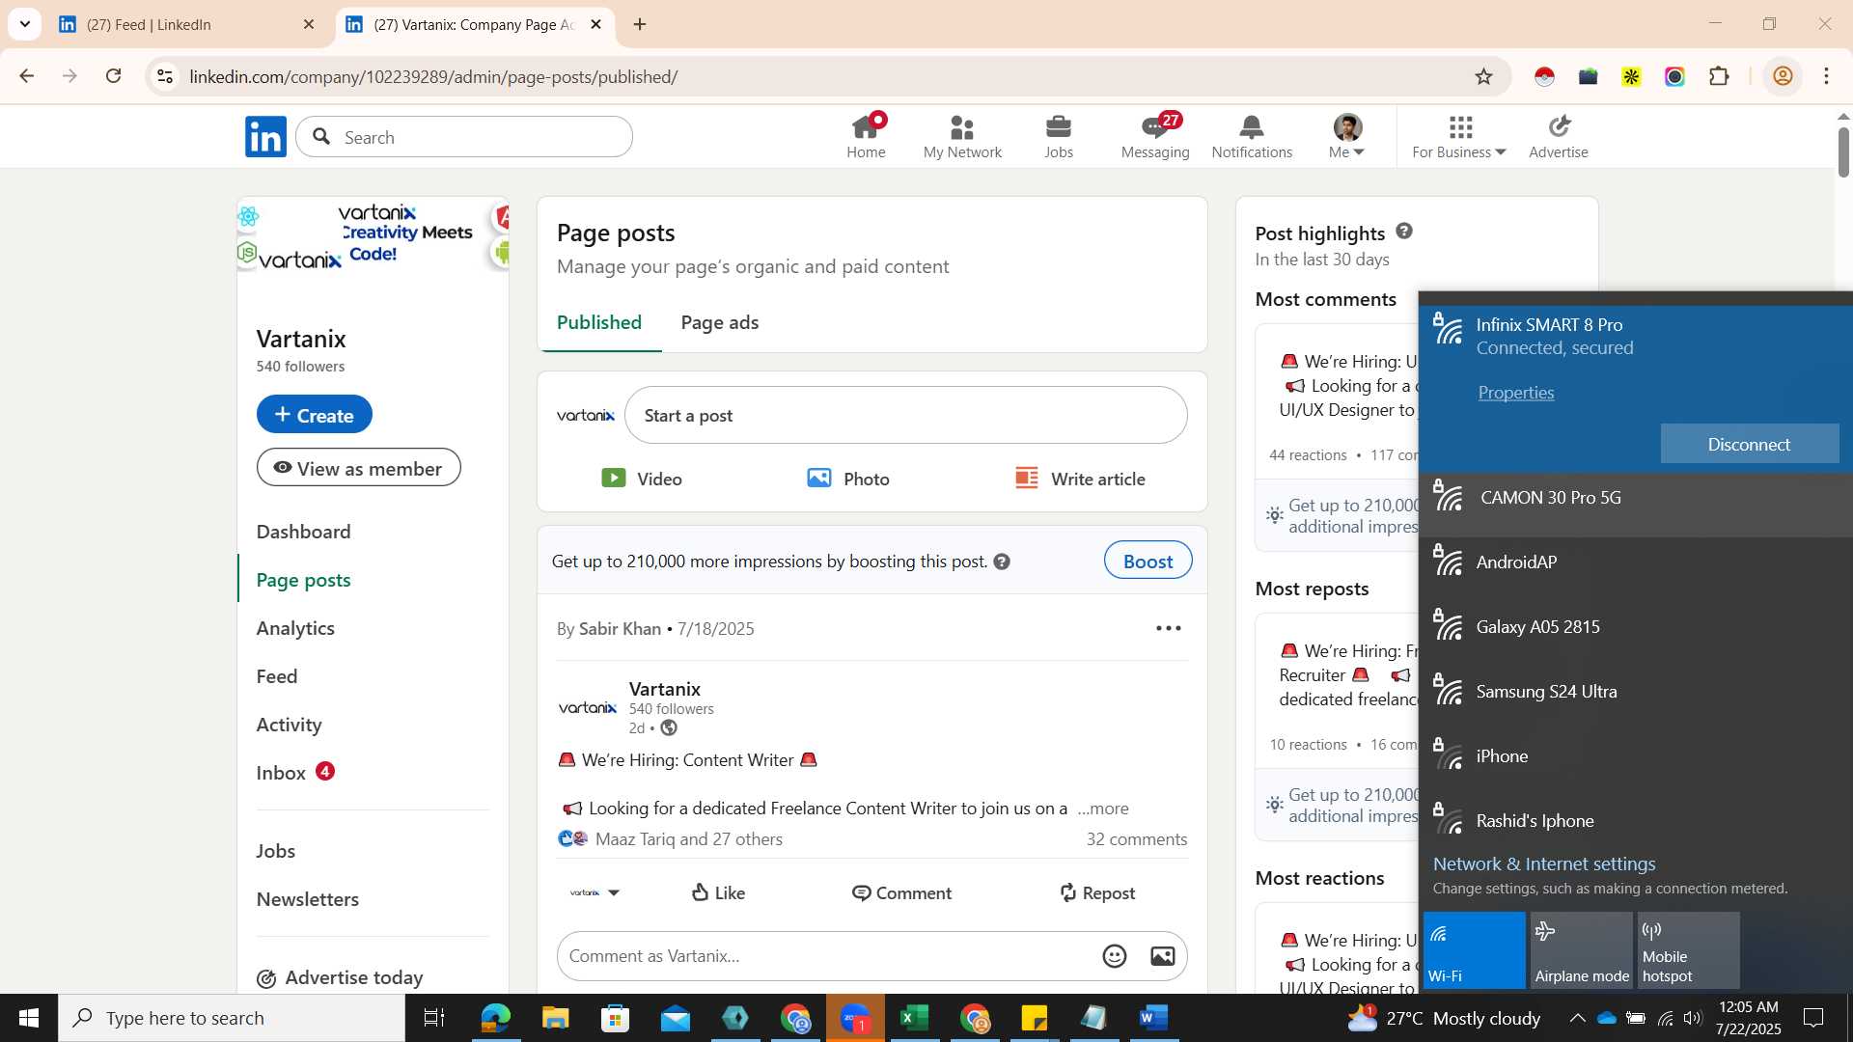Click Comment on the post
Image resolution: width=1853 pixels, height=1042 pixels.
click(x=901, y=893)
